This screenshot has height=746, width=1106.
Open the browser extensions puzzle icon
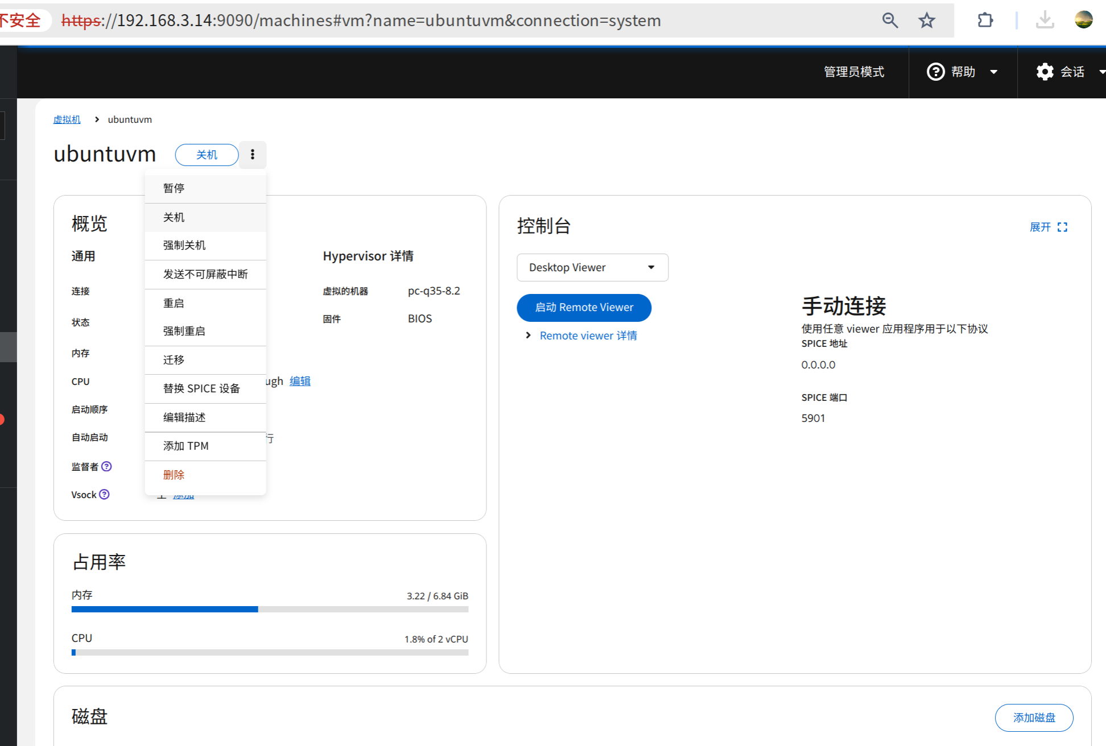click(985, 20)
